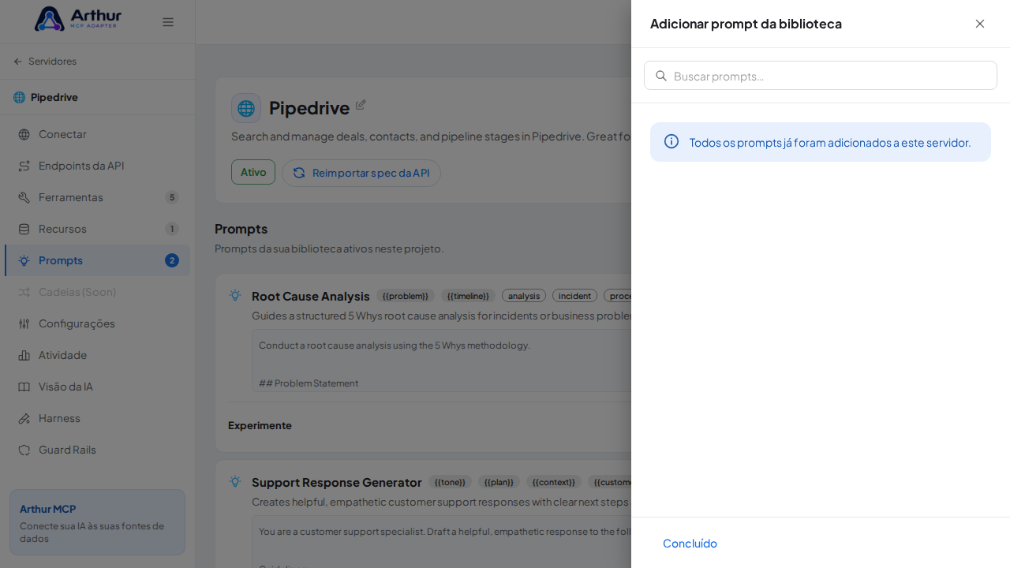Click the large Pipedrive server globe icon
The width and height of the screenshot is (1010, 568).
click(x=246, y=108)
